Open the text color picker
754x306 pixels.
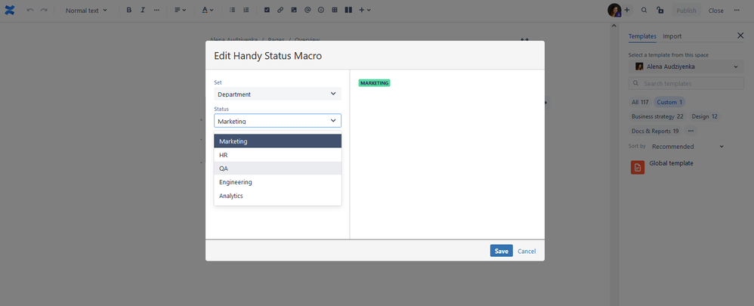[x=207, y=10]
